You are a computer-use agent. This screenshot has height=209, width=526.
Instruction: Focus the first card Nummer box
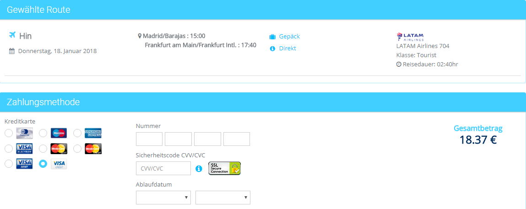(x=149, y=139)
